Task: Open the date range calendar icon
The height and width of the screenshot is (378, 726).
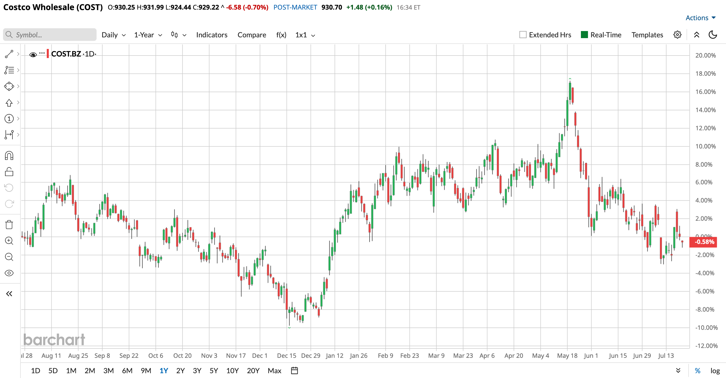Action: point(294,371)
